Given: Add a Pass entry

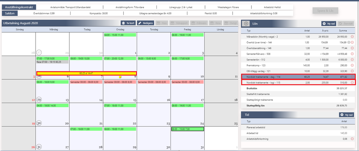Looking at the screenshot, I should [162, 23].
